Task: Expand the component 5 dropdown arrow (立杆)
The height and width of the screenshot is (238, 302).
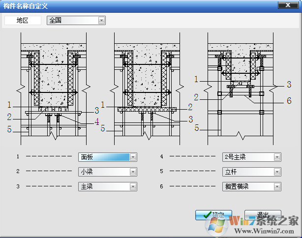Action: 277,172
